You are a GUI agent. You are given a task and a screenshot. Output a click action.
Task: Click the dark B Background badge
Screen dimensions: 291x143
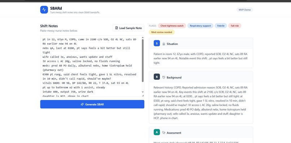pos(157,77)
